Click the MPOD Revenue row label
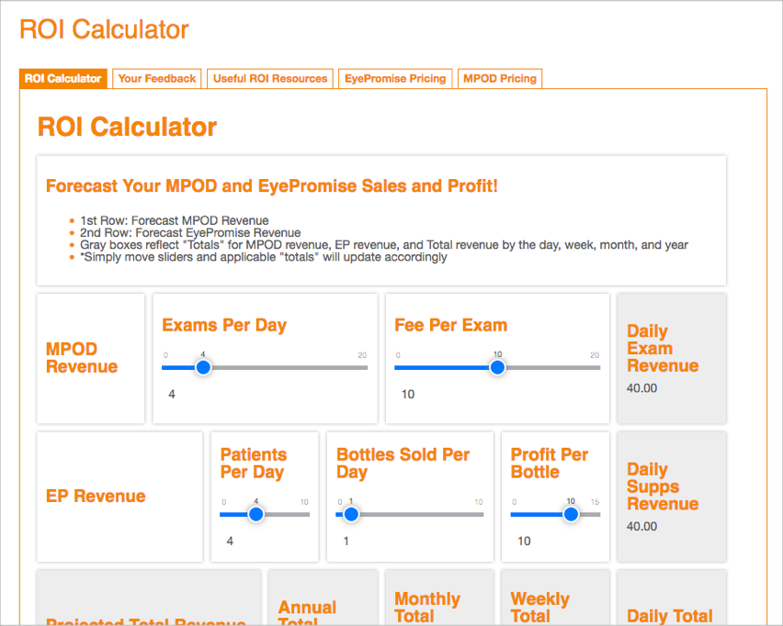The width and height of the screenshot is (783, 626). click(x=82, y=358)
